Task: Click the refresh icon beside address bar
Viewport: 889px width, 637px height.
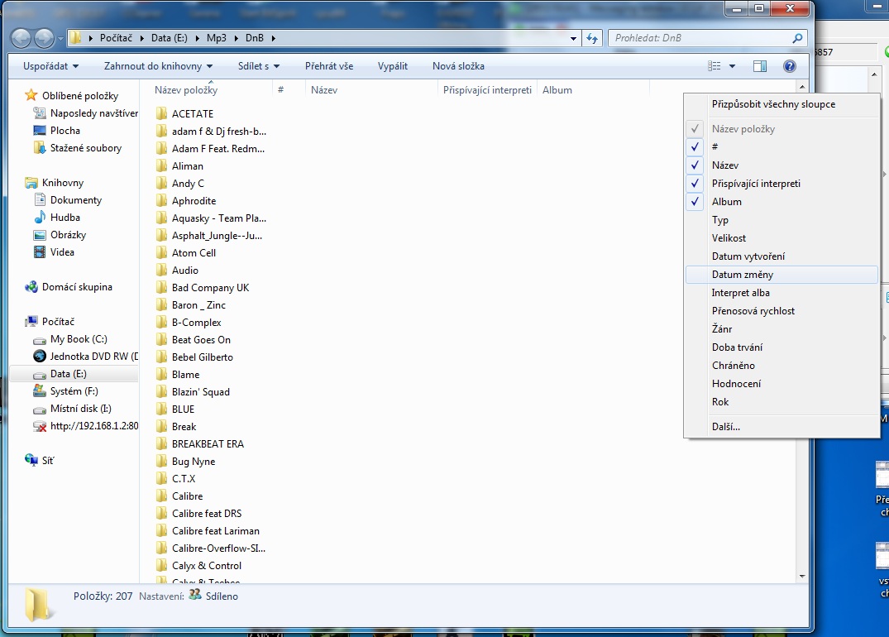Action: pyautogui.click(x=592, y=38)
